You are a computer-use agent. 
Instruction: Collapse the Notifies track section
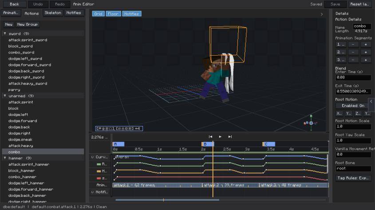coord(92,192)
